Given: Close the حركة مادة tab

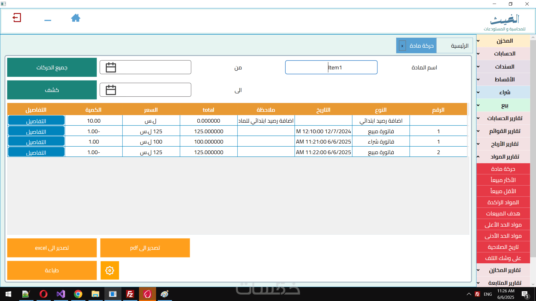Looking at the screenshot, I should tap(402, 46).
